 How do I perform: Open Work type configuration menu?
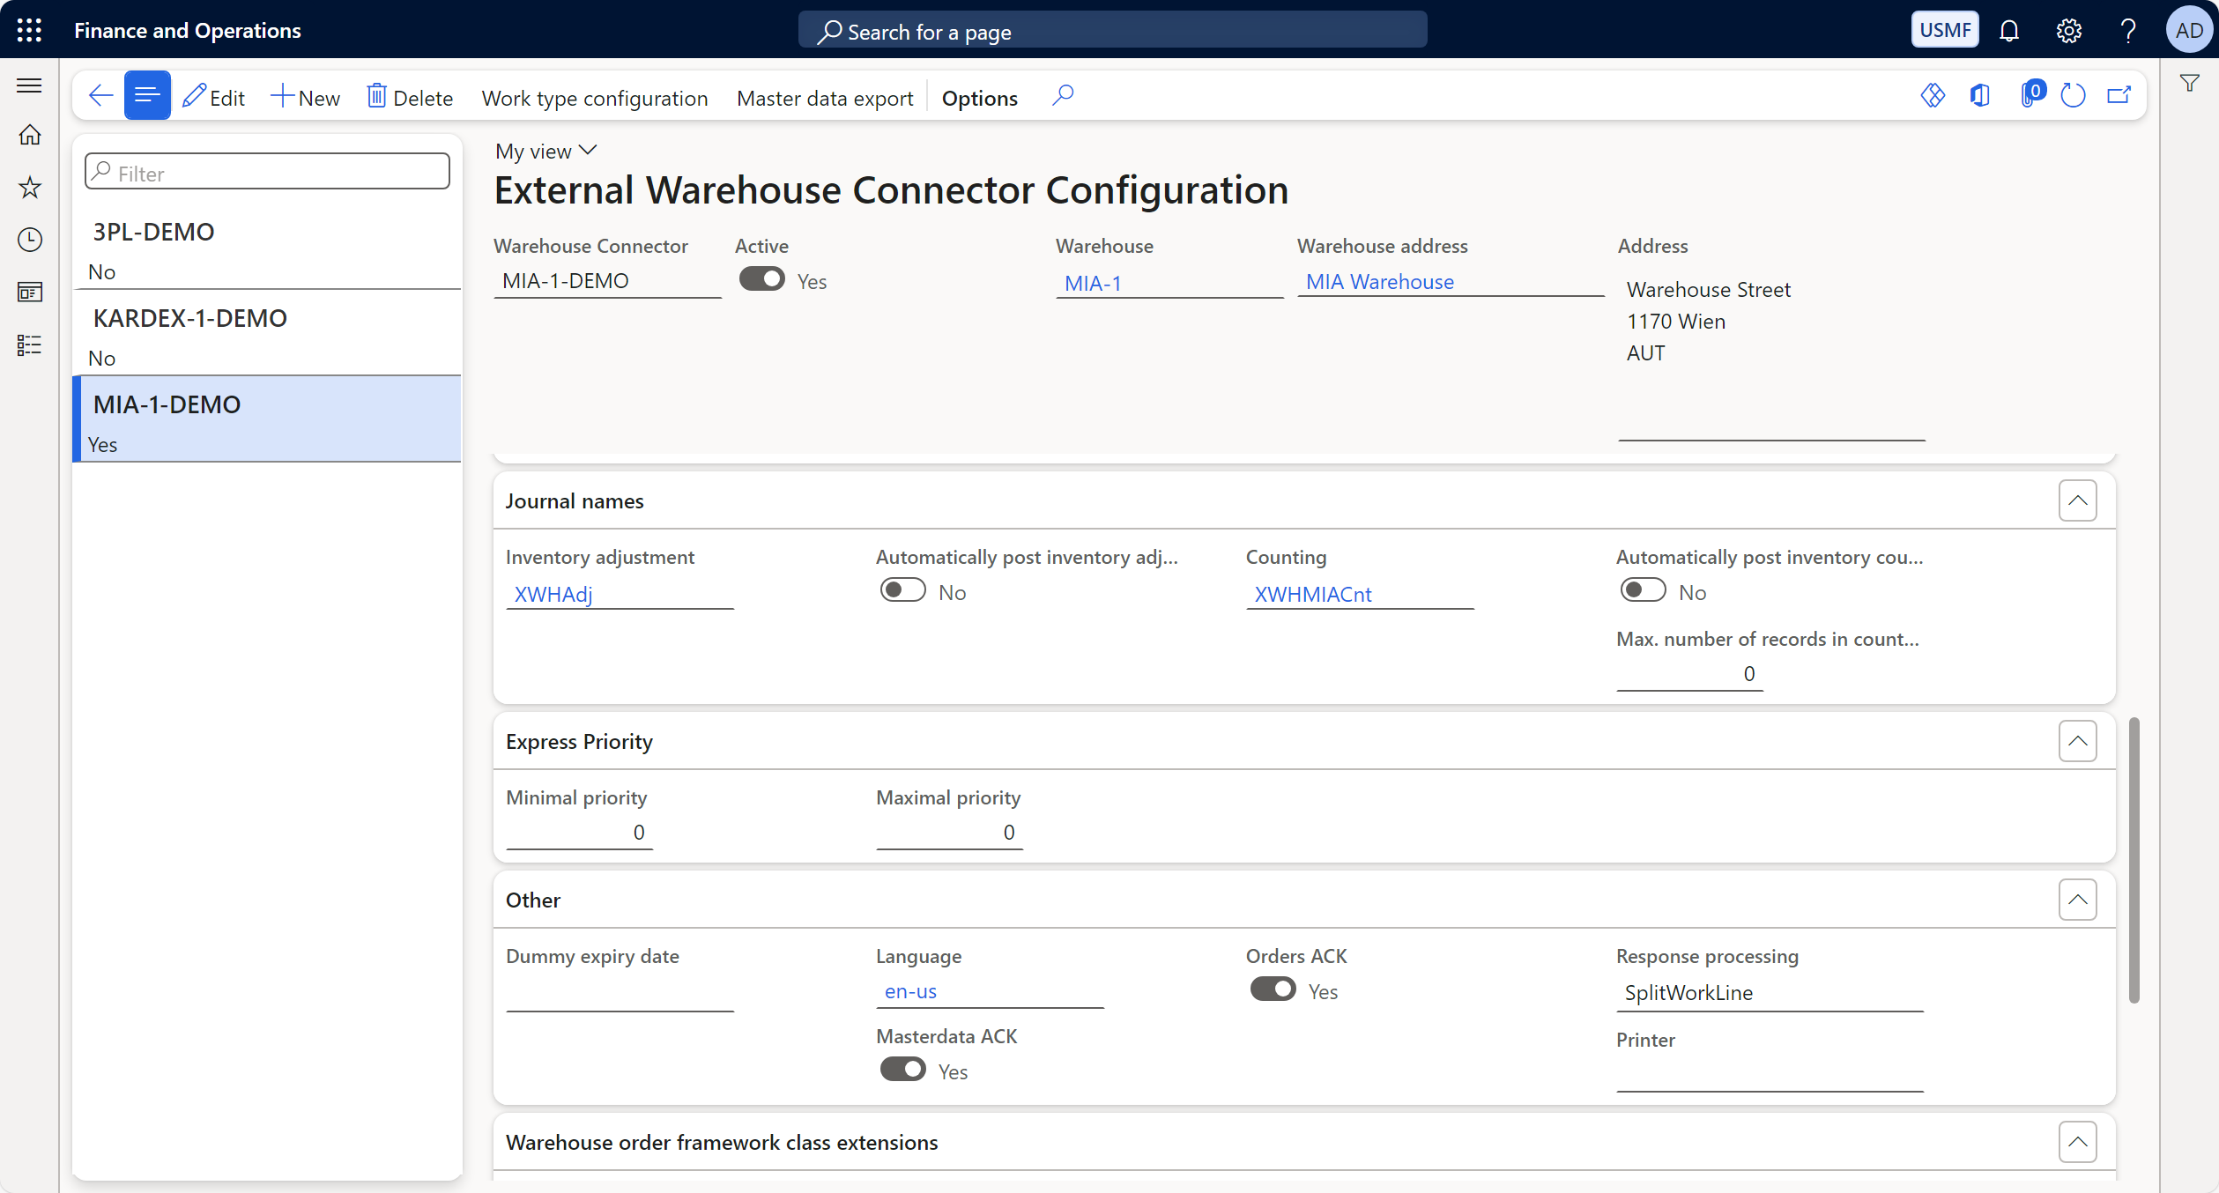pos(594,98)
